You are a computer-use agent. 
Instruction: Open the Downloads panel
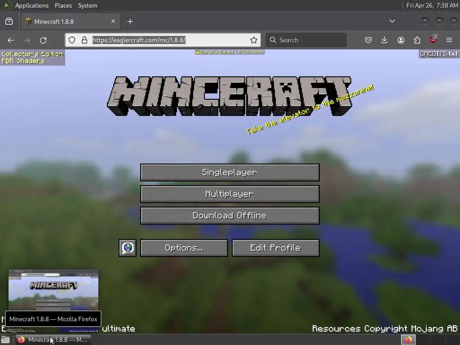pos(385,40)
